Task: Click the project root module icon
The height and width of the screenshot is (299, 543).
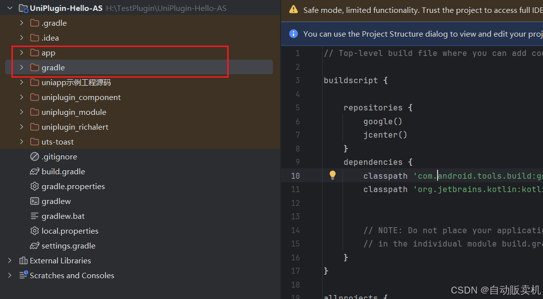Action: pos(23,8)
